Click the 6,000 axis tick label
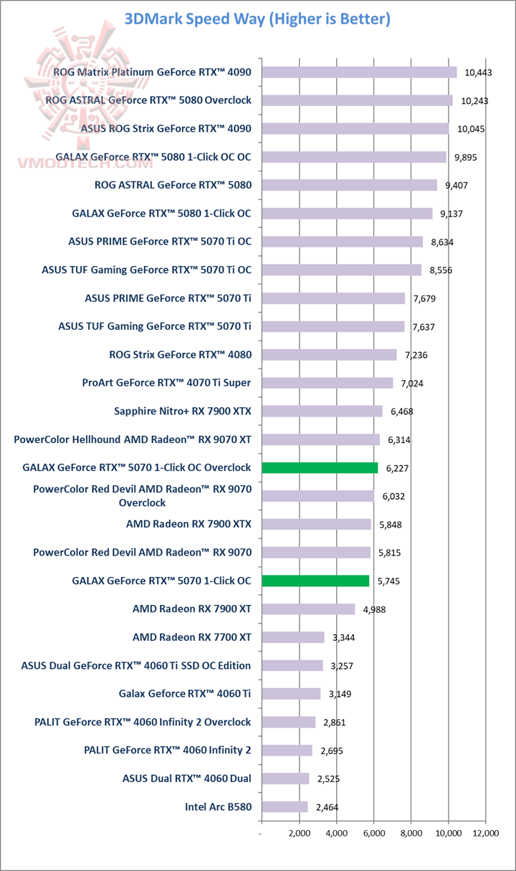Image resolution: width=516 pixels, height=871 pixels. click(374, 833)
